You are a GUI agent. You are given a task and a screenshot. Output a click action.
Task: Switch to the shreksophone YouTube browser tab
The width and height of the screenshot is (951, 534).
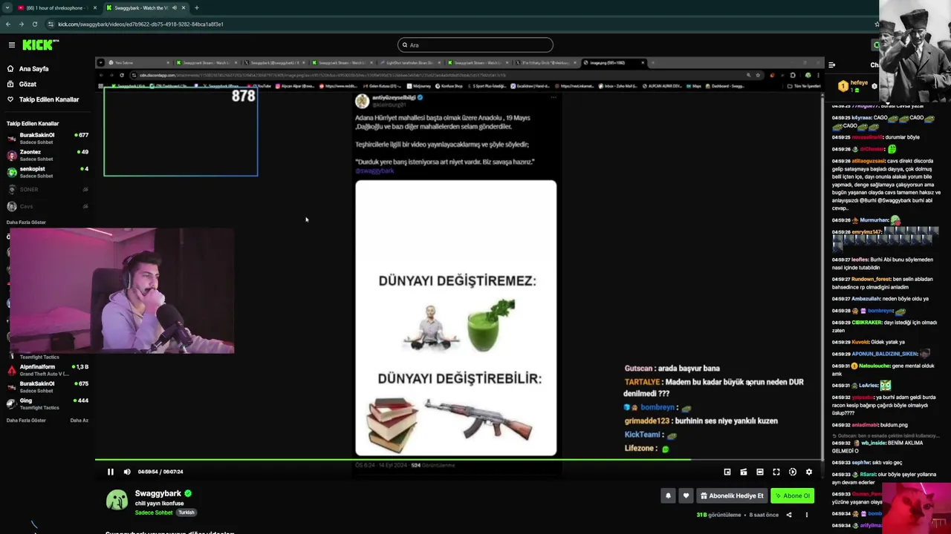coord(56,7)
